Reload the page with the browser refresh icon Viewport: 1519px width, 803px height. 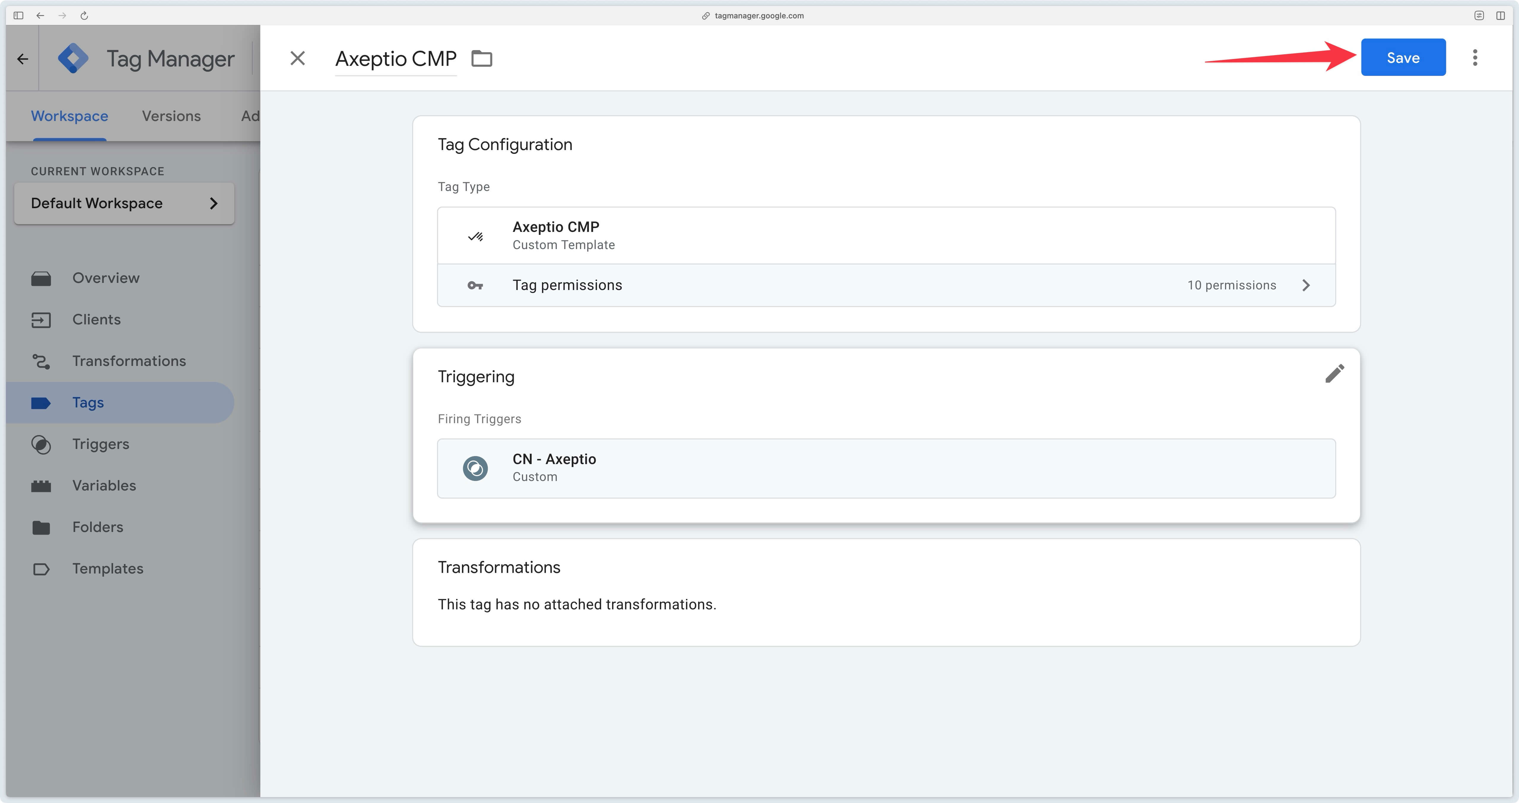84,15
